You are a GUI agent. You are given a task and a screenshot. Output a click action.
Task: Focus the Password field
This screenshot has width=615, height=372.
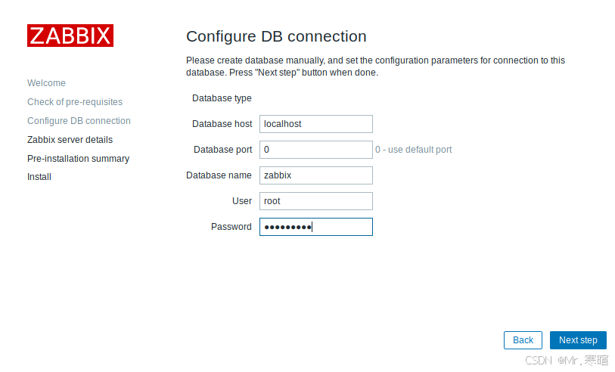click(316, 227)
